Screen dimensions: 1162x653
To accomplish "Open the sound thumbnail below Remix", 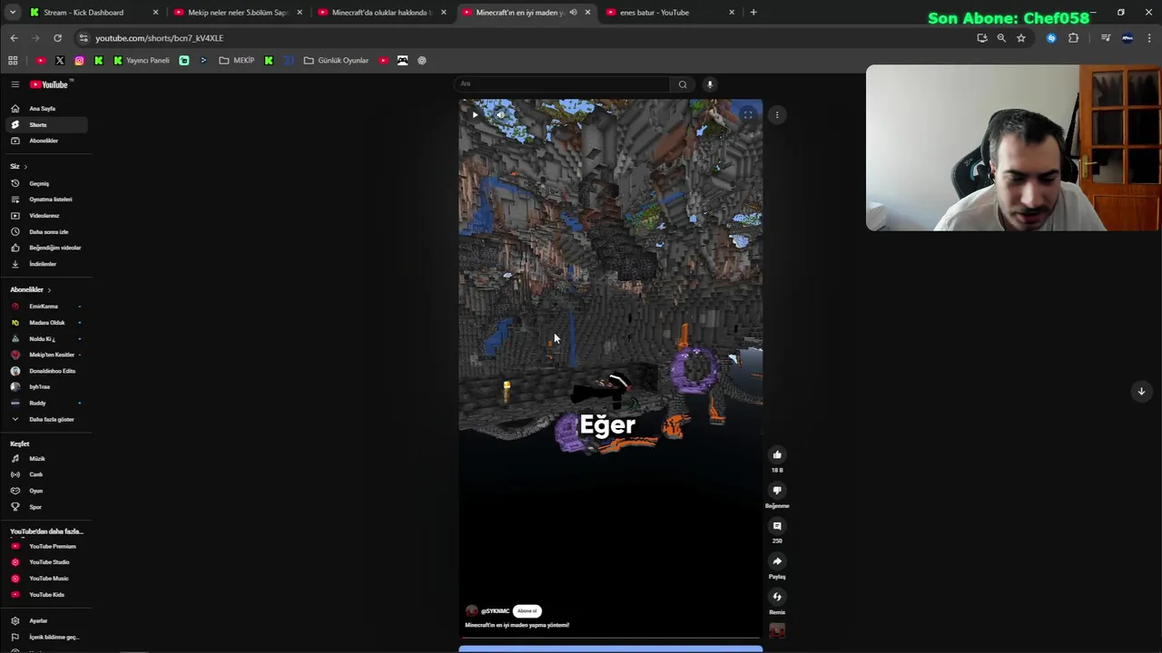I will point(777,630).
